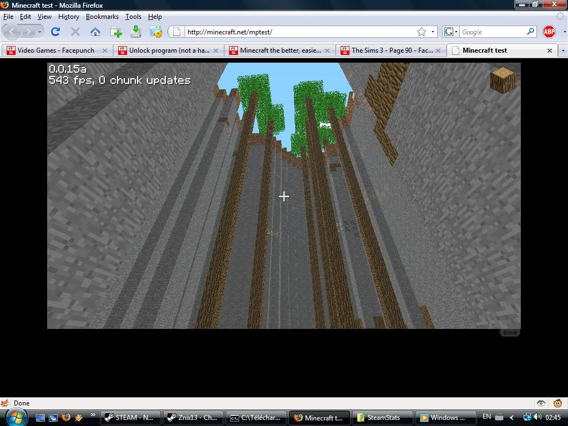Switch to Minecraft the better, easie... tab

click(x=280, y=50)
